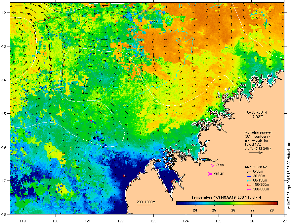The image size is (291, 224).
Task: Click the latitude -14 axis label
Action: point(4,80)
